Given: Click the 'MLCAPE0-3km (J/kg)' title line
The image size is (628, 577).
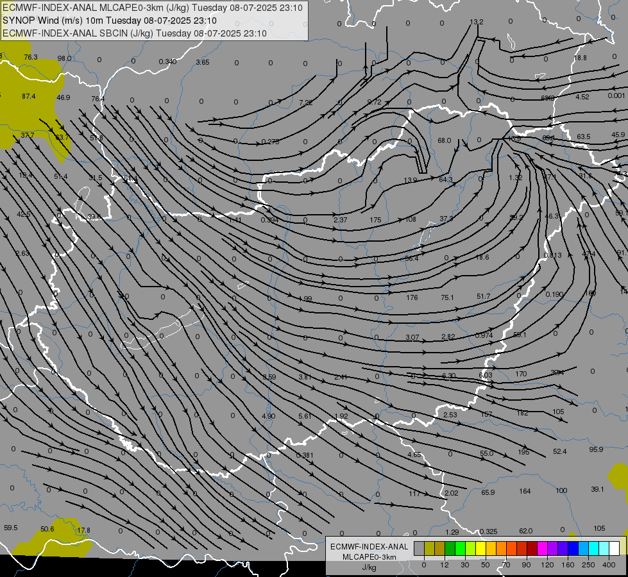Looking at the screenshot, I should 153,8.
